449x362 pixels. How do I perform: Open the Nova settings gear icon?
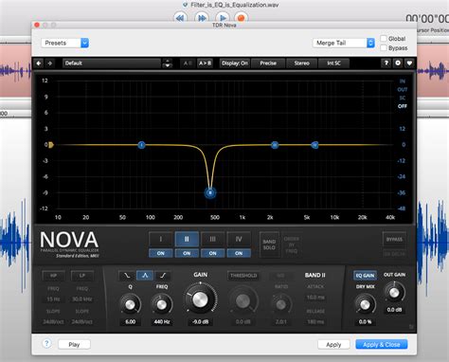tap(398, 63)
